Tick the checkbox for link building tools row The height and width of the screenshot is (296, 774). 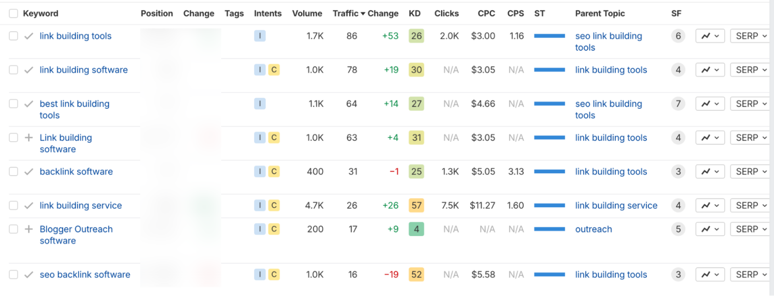(x=13, y=36)
